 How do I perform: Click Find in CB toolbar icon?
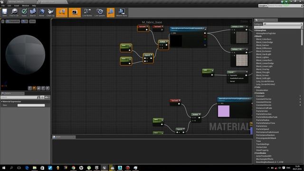14,12
